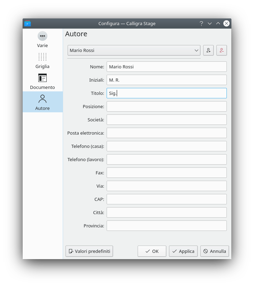Click the Telefono (casa) field
This screenshot has height=286, width=254.
click(x=167, y=146)
